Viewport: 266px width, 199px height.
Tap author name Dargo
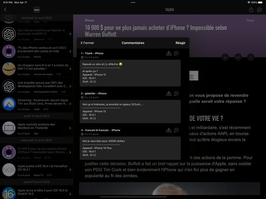(250, 20)
